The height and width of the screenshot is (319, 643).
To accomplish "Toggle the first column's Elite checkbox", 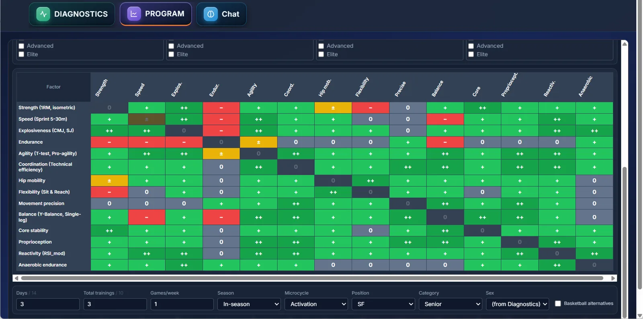I will tap(21, 54).
